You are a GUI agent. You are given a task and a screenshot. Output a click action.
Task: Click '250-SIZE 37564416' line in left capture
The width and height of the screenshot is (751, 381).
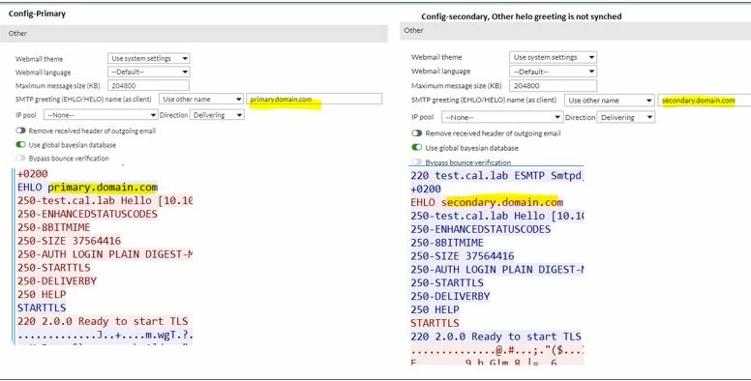70,241
